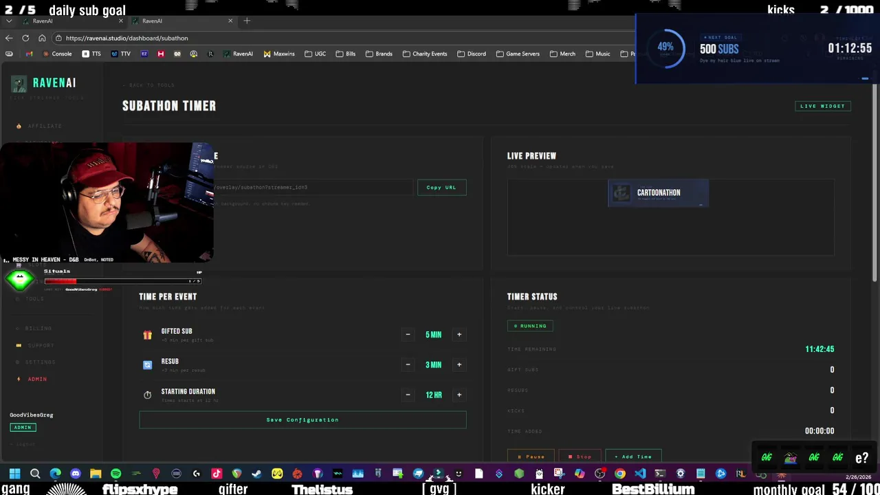The width and height of the screenshot is (880, 495).
Task: Open the Settings sidebar item
Action: pyautogui.click(x=36, y=362)
